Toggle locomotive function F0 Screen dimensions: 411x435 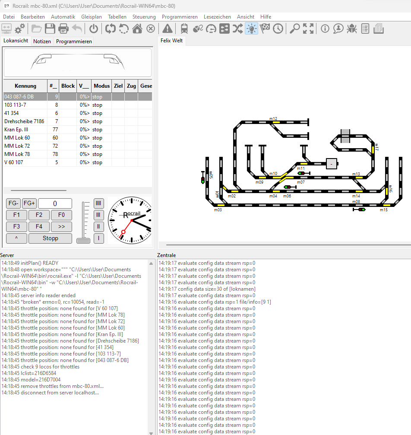coord(61,215)
